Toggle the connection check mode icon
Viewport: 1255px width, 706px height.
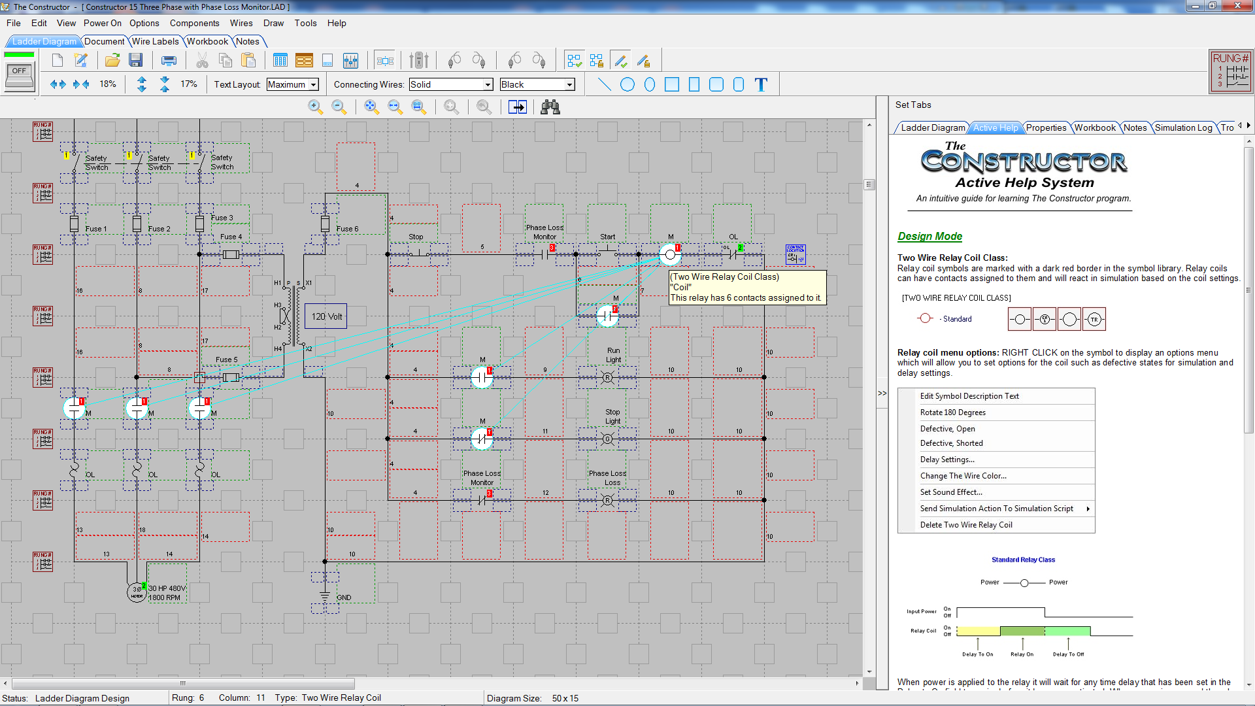pyautogui.click(x=574, y=61)
